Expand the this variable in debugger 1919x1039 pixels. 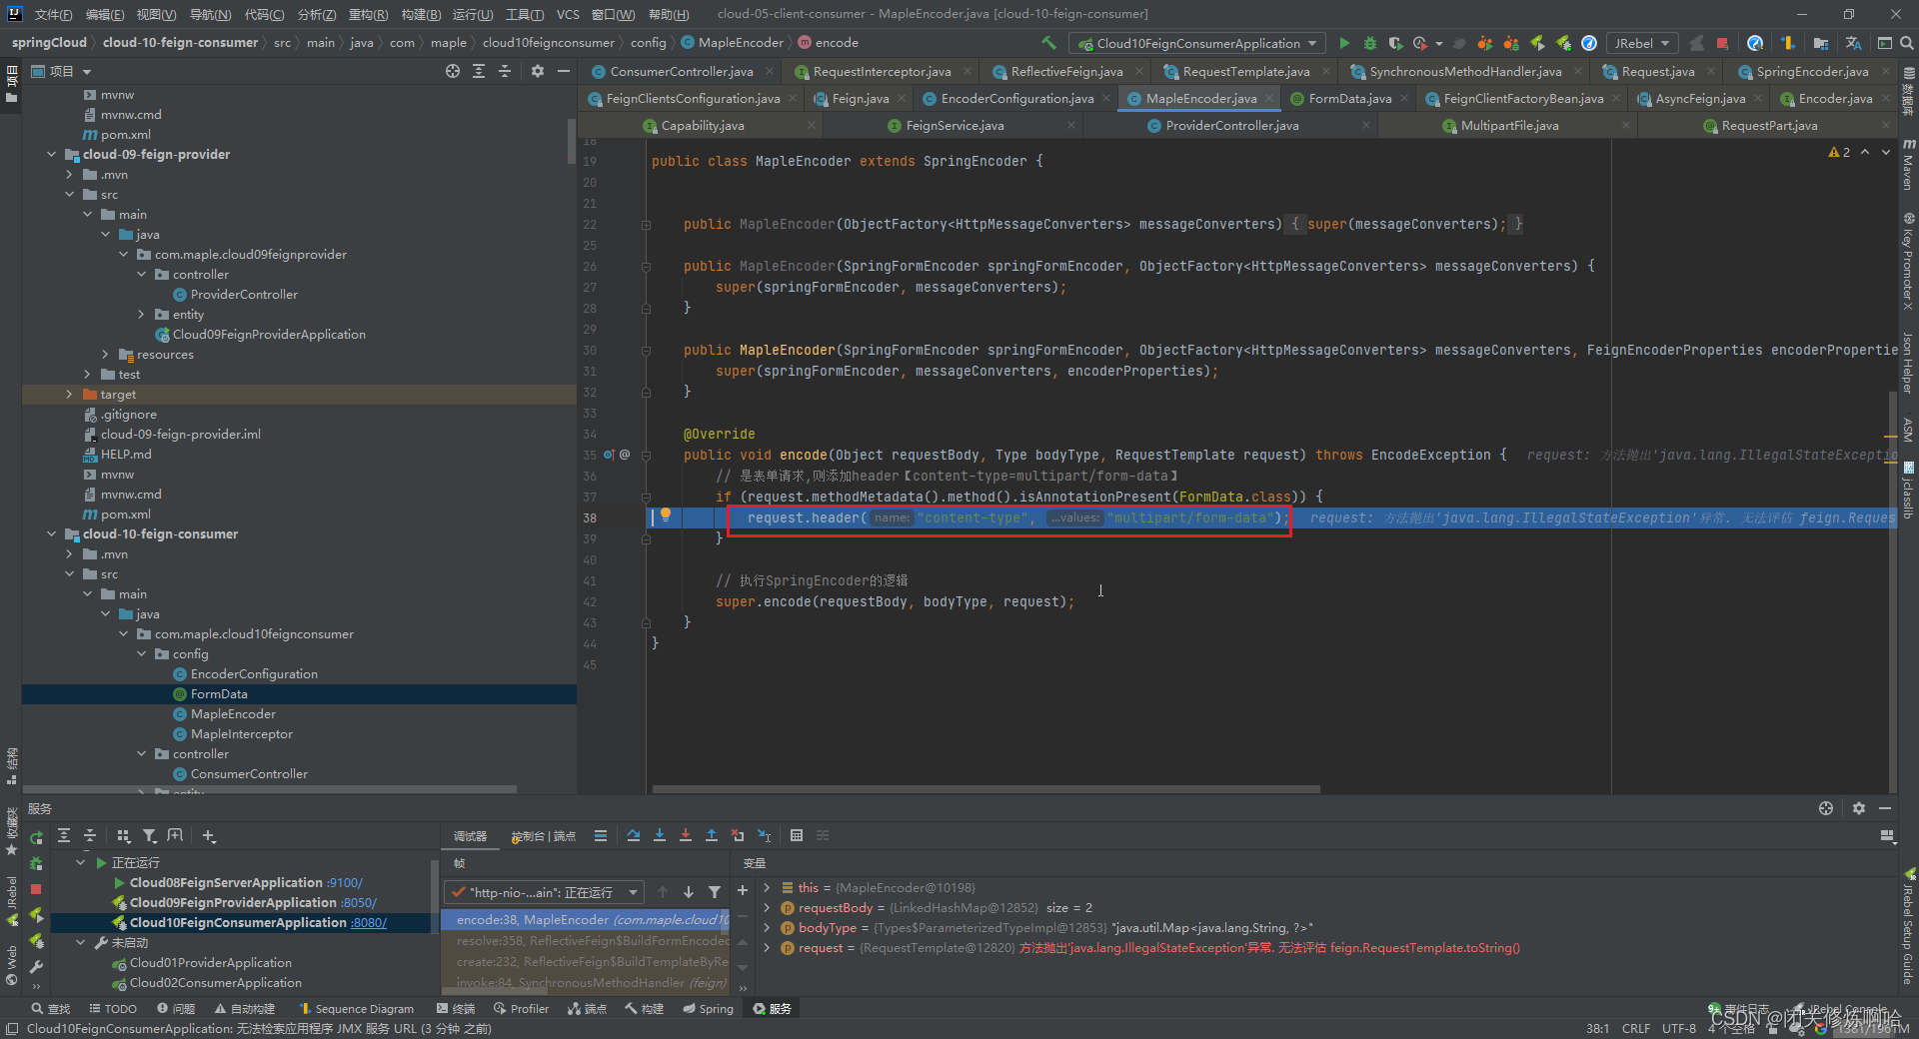click(x=767, y=887)
